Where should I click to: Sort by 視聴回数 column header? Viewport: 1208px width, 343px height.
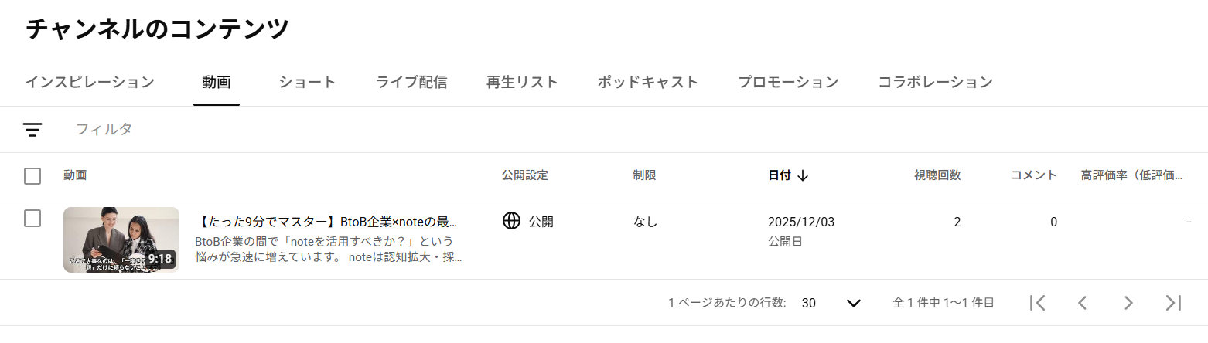pos(937,175)
